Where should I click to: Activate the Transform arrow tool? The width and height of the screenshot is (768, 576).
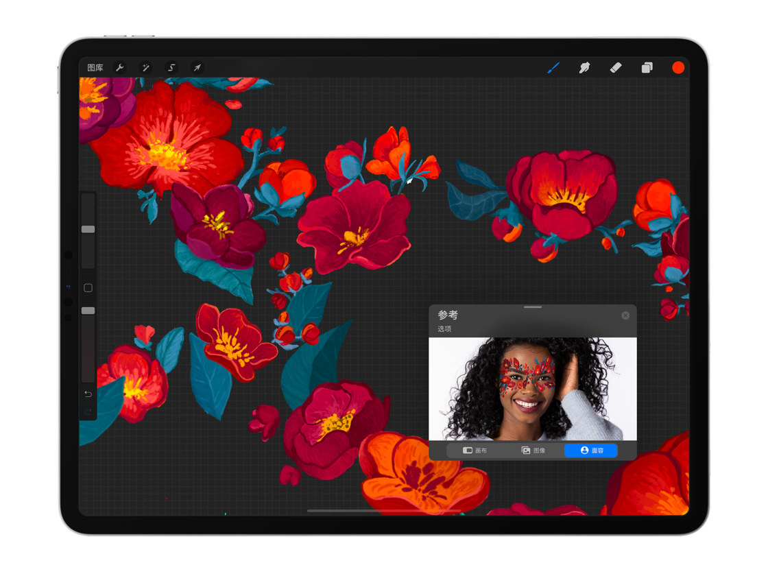click(197, 68)
